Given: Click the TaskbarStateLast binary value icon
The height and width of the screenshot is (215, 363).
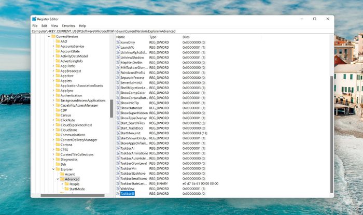Looking at the screenshot, I should click(x=118, y=183).
